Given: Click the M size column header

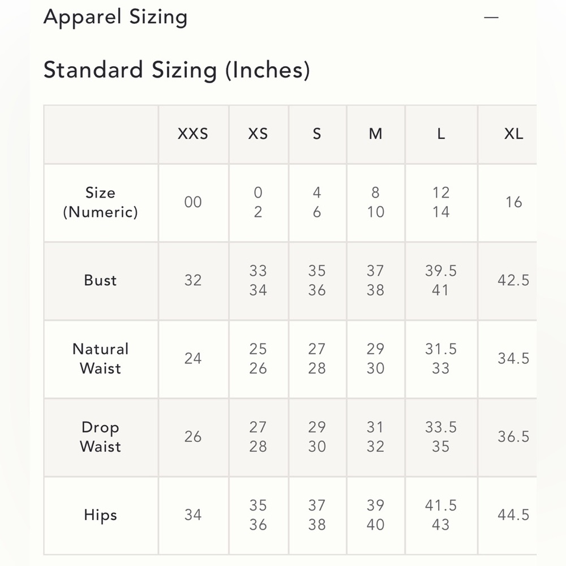Looking at the screenshot, I should click(x=375, y=134).
